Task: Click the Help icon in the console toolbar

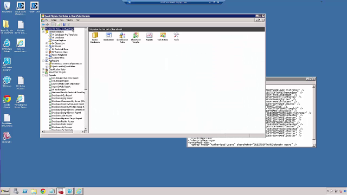Action: (64, 24)
